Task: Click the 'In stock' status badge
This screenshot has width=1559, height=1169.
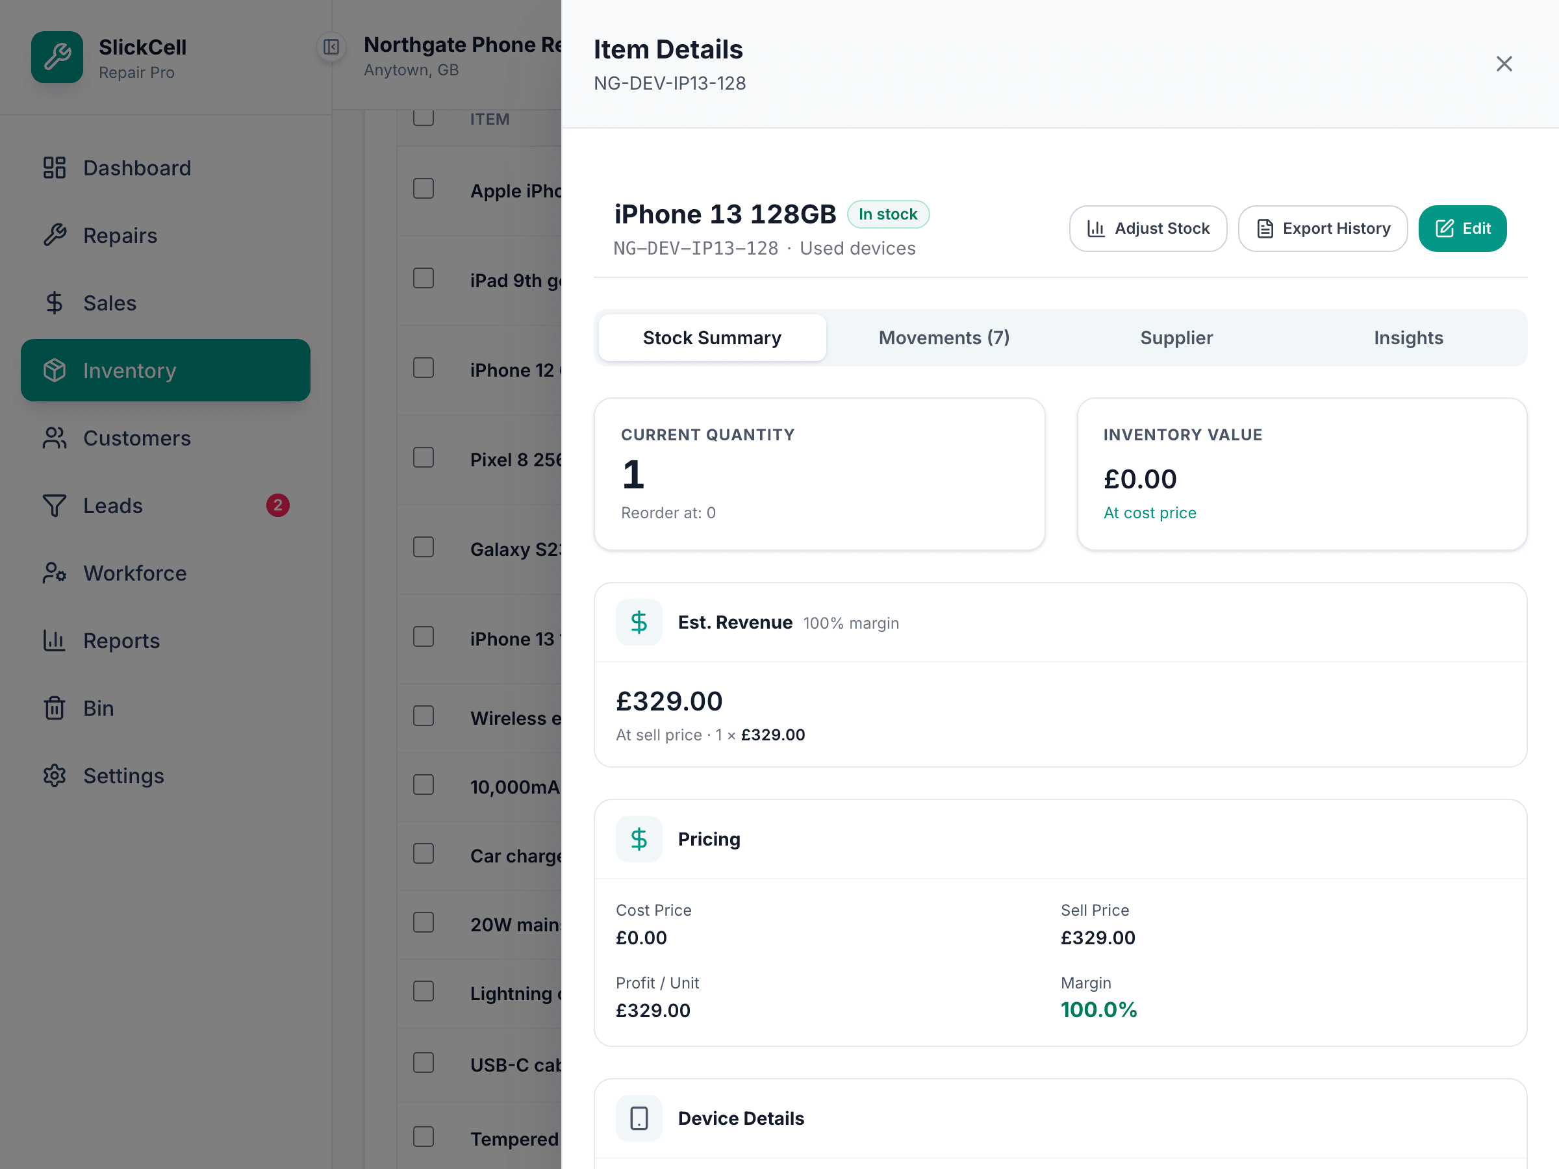Action: pos(888,214)
